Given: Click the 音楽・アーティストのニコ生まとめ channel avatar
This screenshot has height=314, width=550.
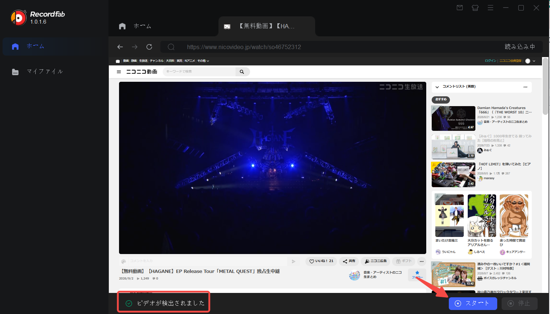Looking at the screenshot, I should (x=355, y=275).
